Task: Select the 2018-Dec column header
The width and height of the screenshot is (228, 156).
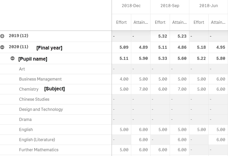Action: point(131,6)
